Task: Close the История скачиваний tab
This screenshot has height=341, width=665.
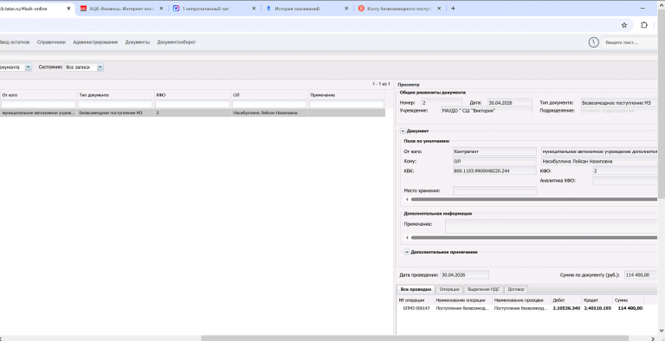Action: (x=346, y=8)
